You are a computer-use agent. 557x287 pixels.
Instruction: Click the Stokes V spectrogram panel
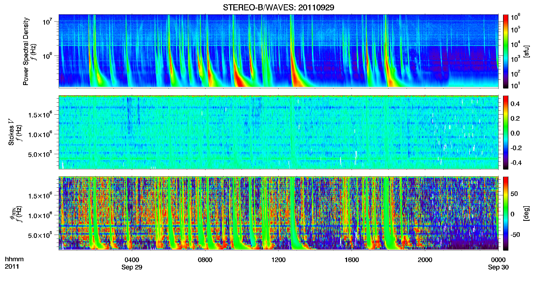(278, 132)
